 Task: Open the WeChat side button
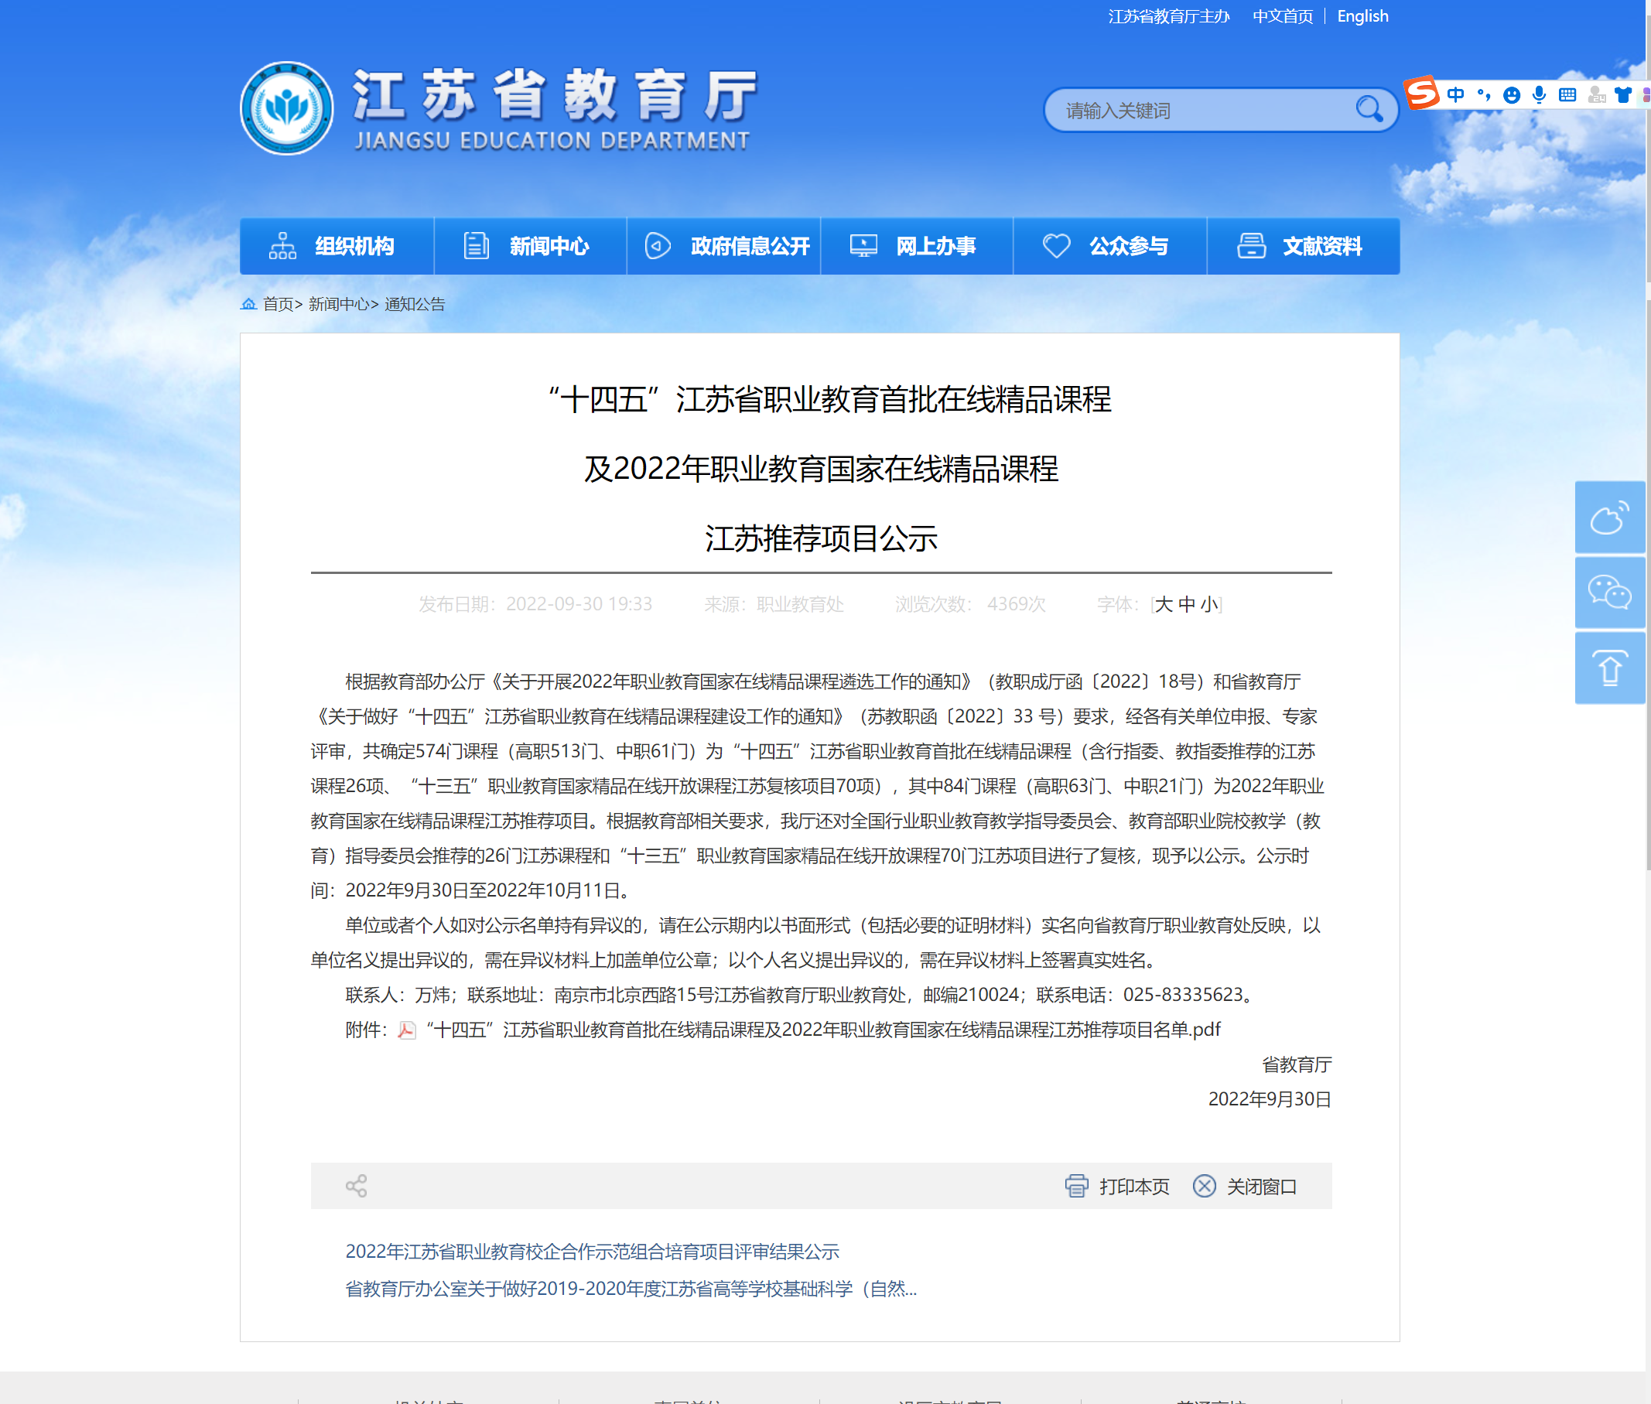tap(1609, 593)
